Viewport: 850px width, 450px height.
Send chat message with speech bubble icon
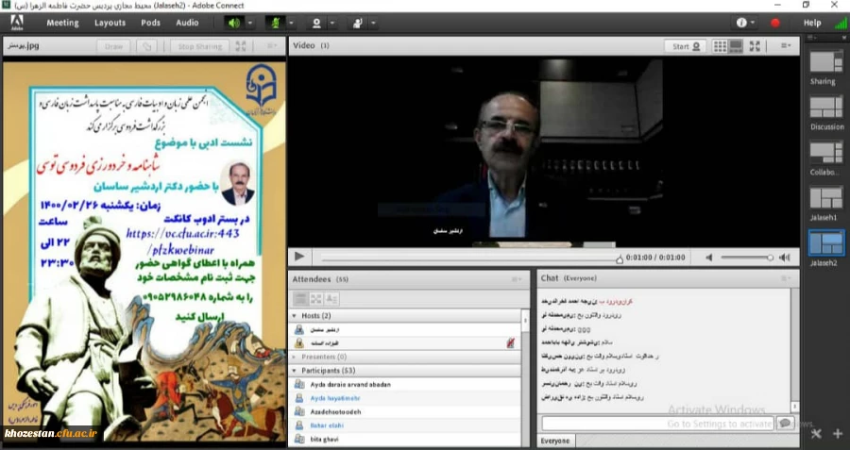[x=784, y=425]
